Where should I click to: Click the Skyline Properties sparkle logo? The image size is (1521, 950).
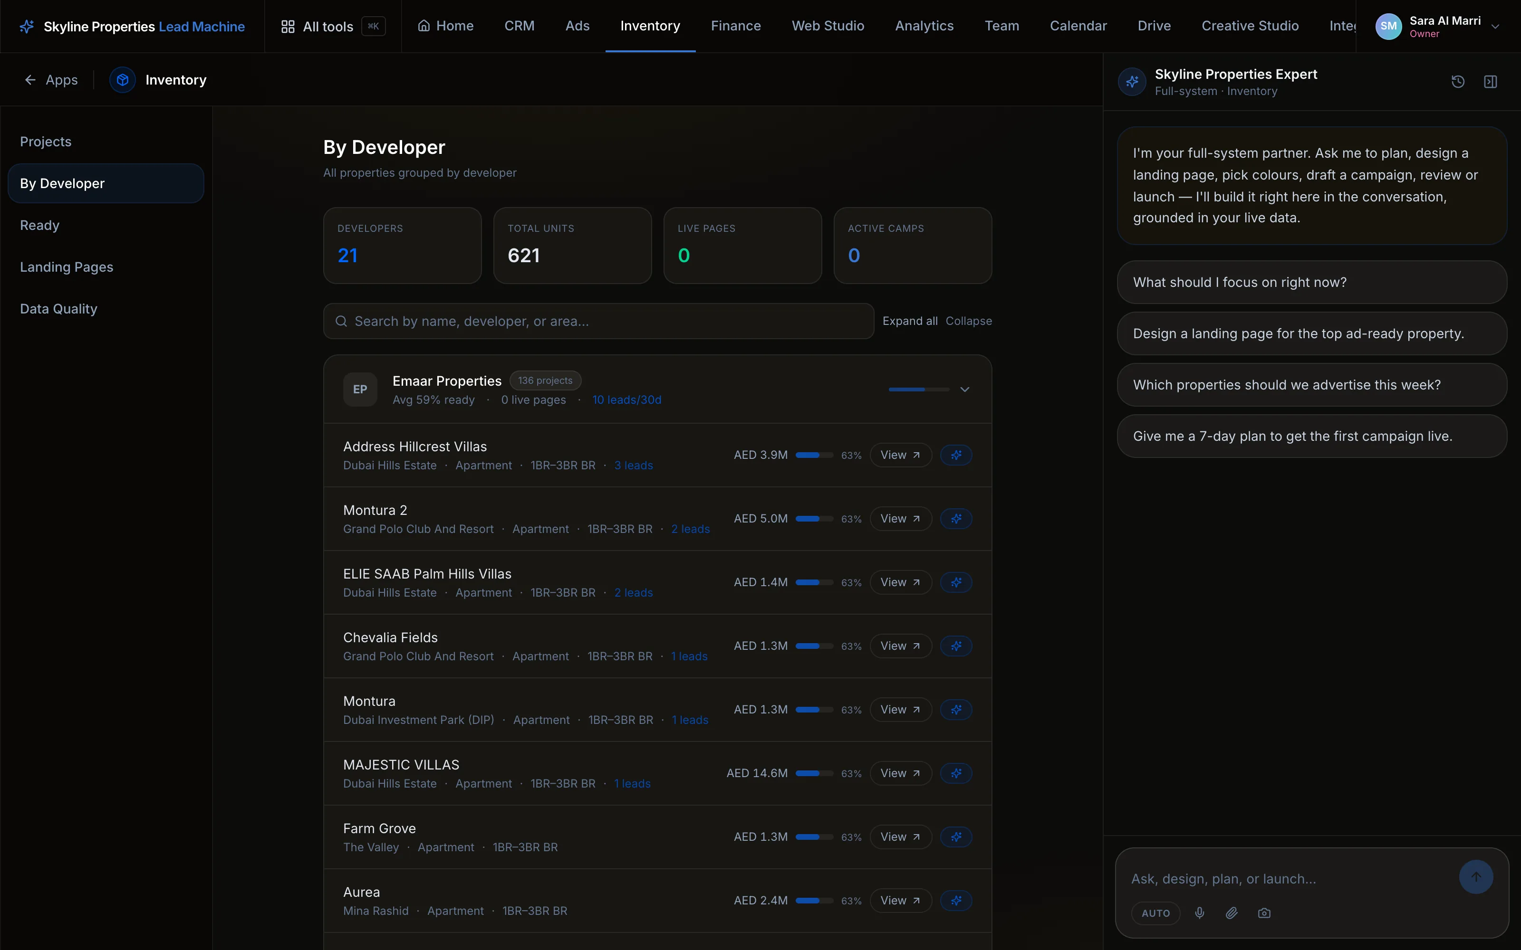[27, 27]
